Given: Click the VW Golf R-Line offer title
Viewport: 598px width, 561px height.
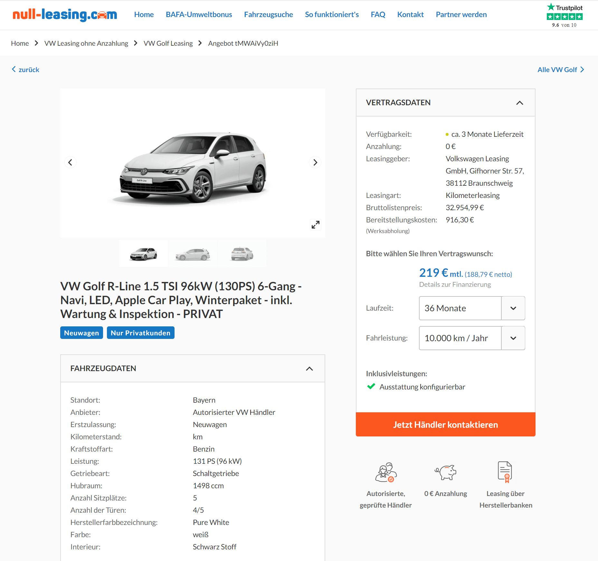Looking at the screenshot, I should (x=181, y=300).
